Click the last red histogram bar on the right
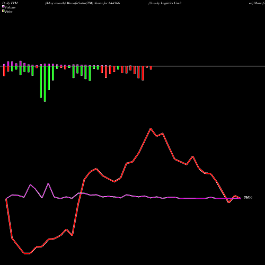 click(151, 68)
